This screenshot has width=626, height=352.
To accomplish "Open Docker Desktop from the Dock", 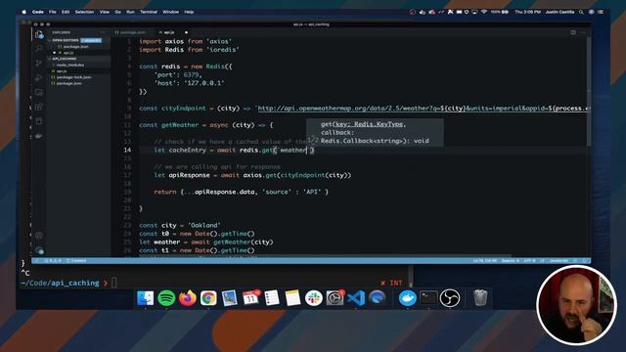I will [408, 297].
